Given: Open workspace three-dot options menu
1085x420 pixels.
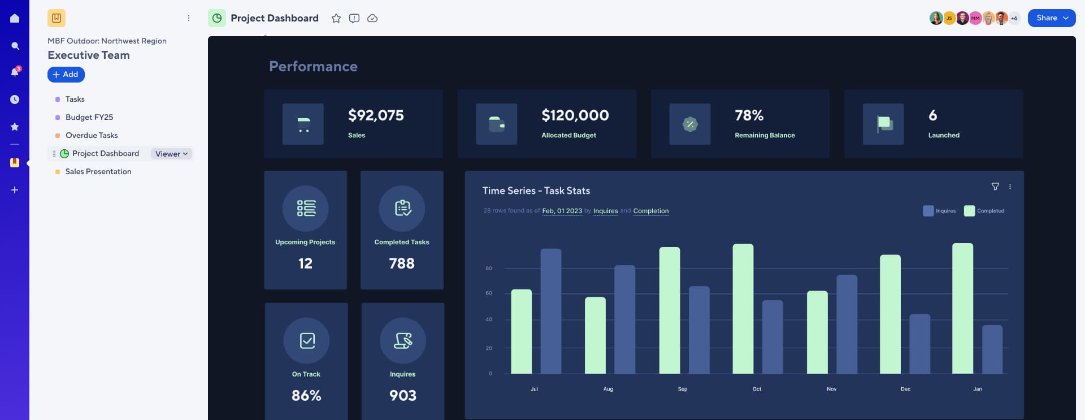Looking at the screenshot, I should click(x=189, y=18).
